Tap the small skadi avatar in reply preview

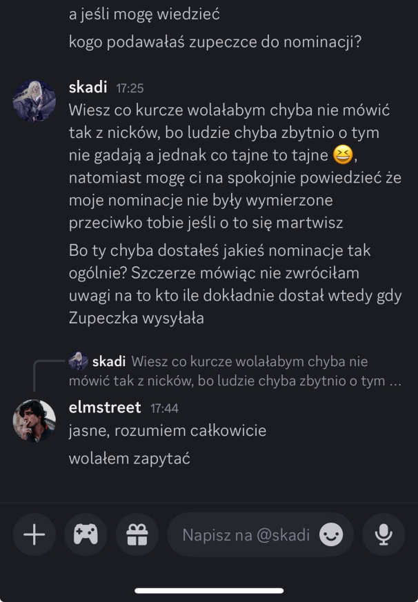[78, 361]
